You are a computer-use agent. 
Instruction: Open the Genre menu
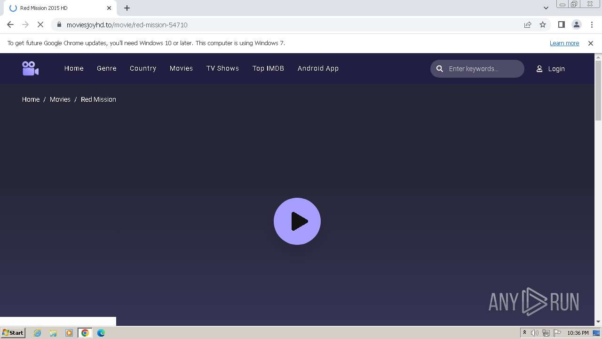107,68
